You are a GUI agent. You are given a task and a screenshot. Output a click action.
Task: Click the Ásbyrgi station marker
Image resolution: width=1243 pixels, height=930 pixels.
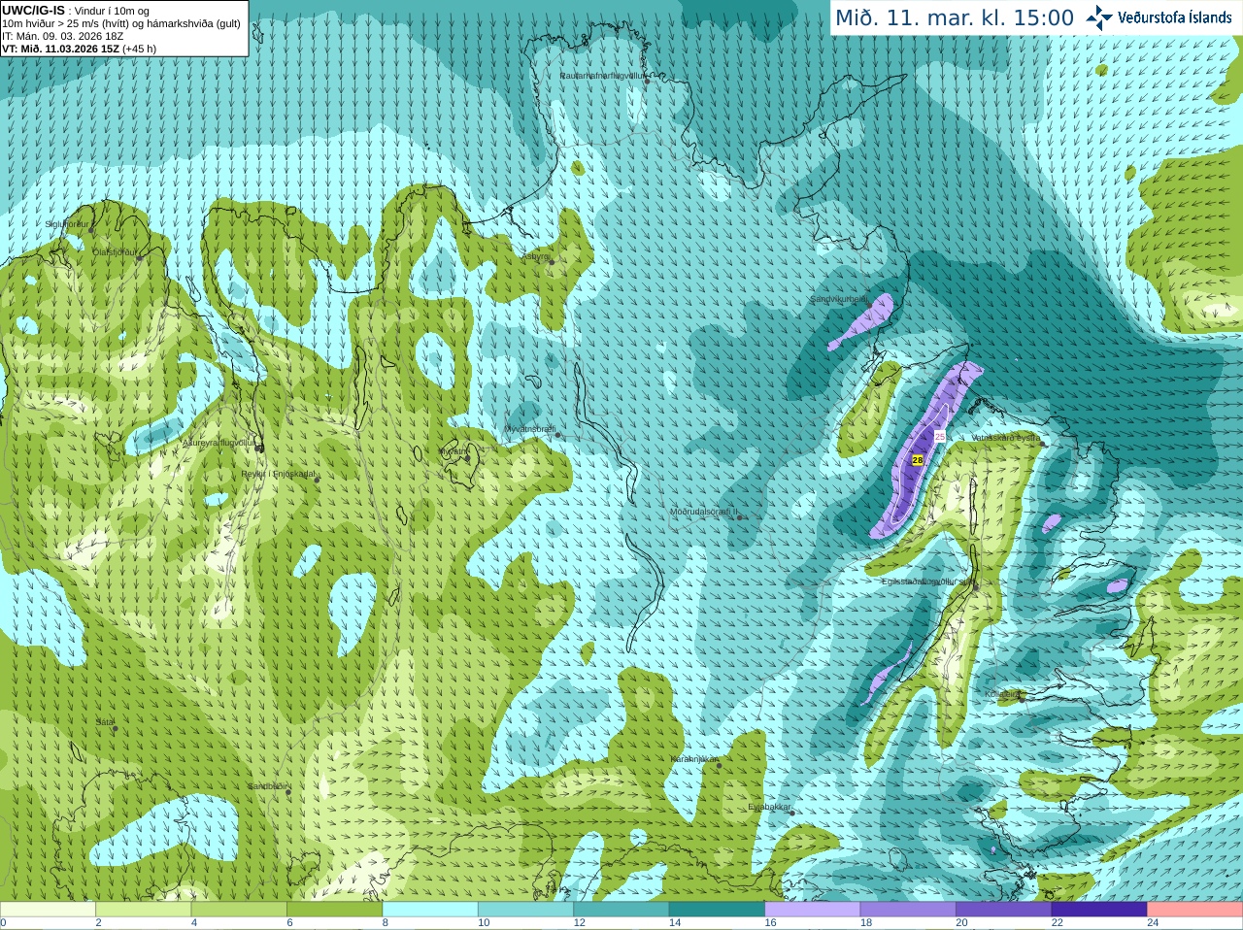(551, 262)
